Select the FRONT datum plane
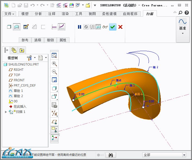This screenshot has height=160, width=192. pos(19,80)
